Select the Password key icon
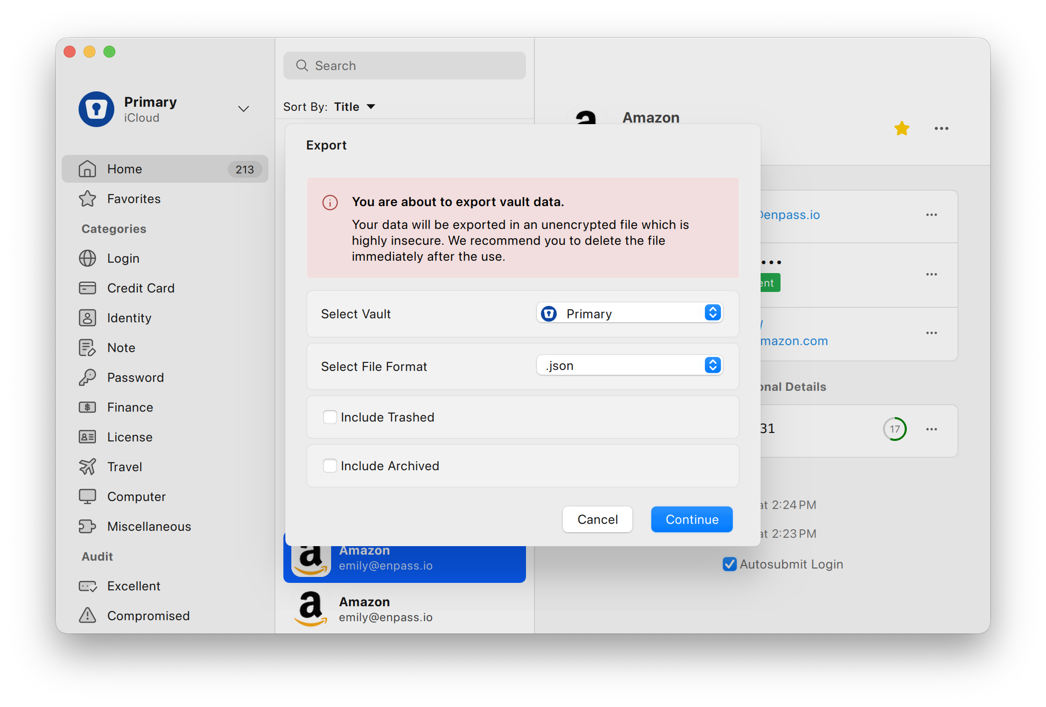 click(x=87, y=377)
